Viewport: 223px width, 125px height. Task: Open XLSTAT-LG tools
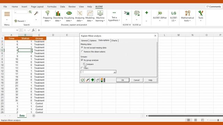174,16
